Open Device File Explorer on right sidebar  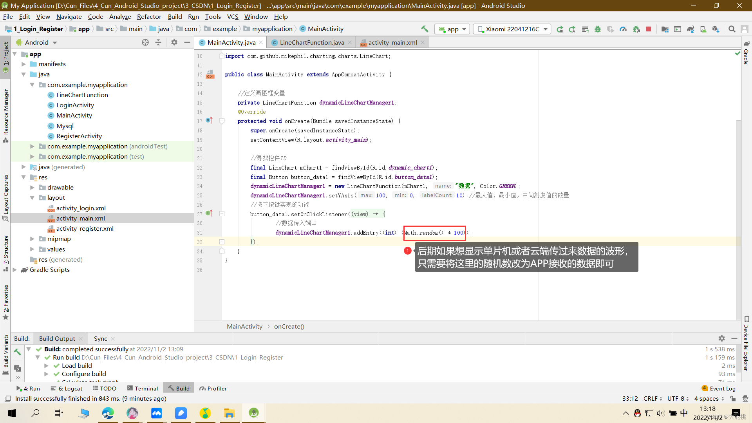pyautogui.click(x=746, y=345)
